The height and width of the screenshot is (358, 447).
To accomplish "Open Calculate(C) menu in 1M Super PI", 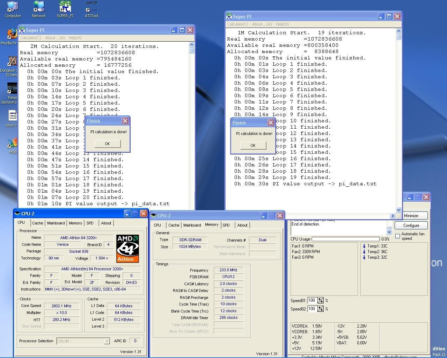I will click(238, 24).
